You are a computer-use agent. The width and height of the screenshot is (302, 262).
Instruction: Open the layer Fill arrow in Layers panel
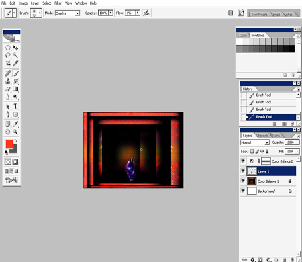click(297, 151)
